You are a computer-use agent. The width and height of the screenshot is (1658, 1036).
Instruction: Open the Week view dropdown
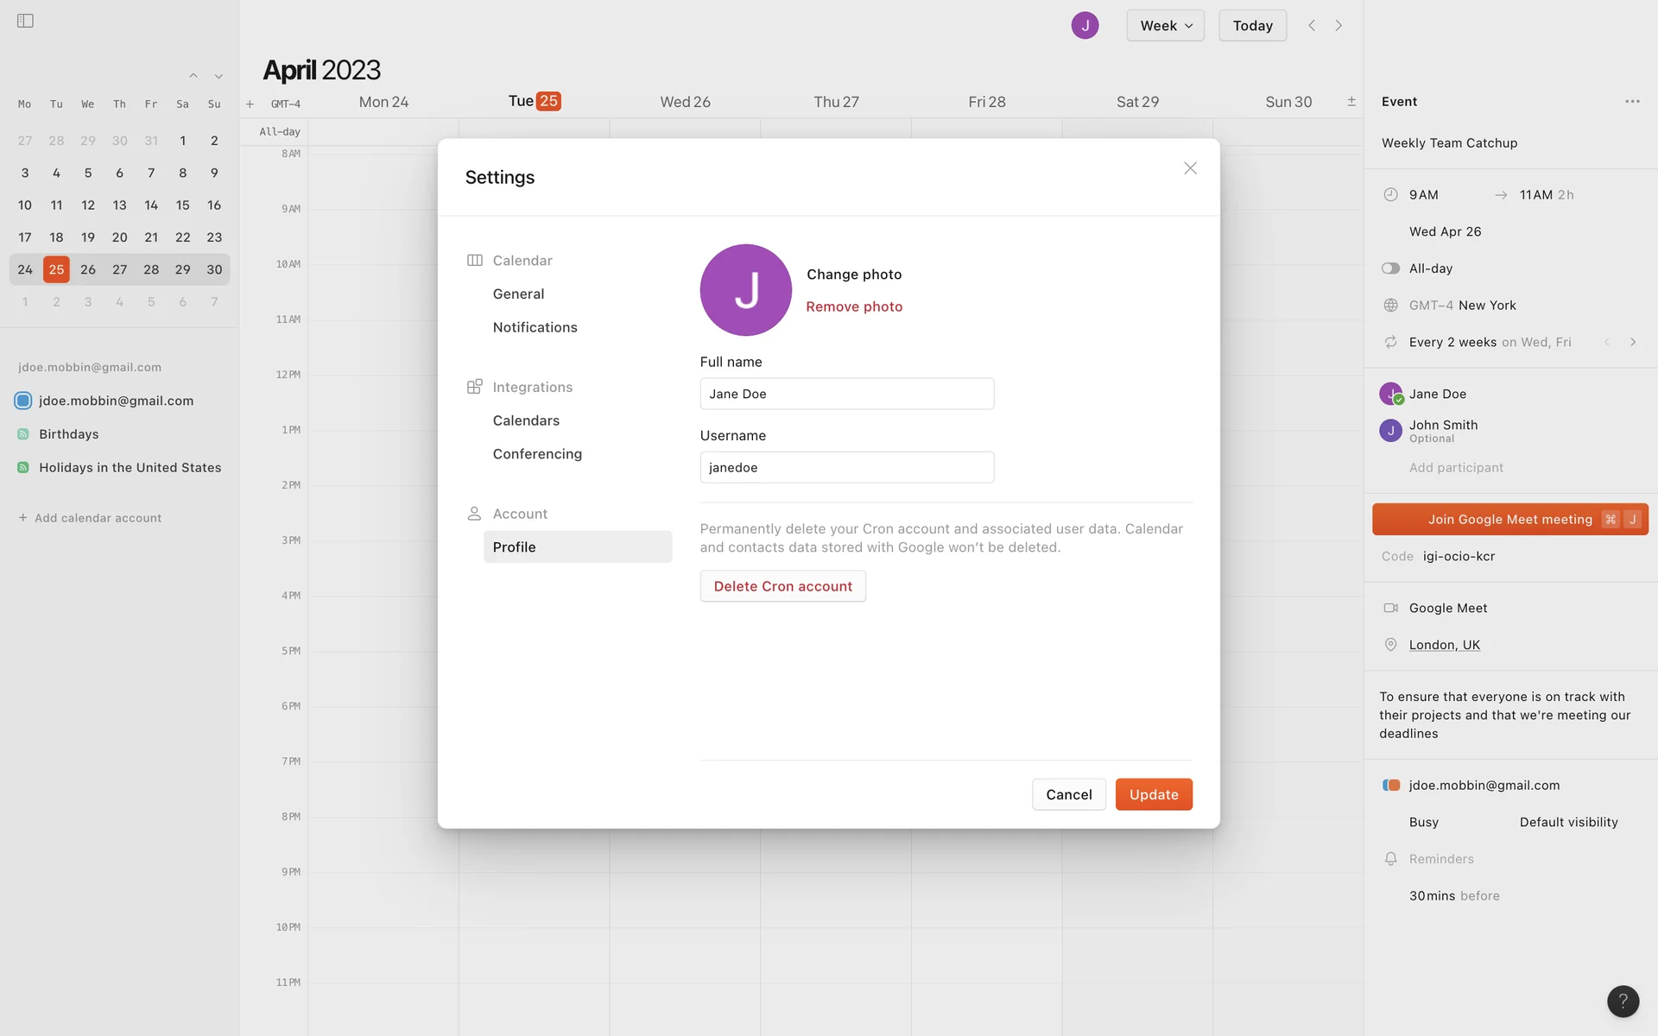tap(1165, 26)
